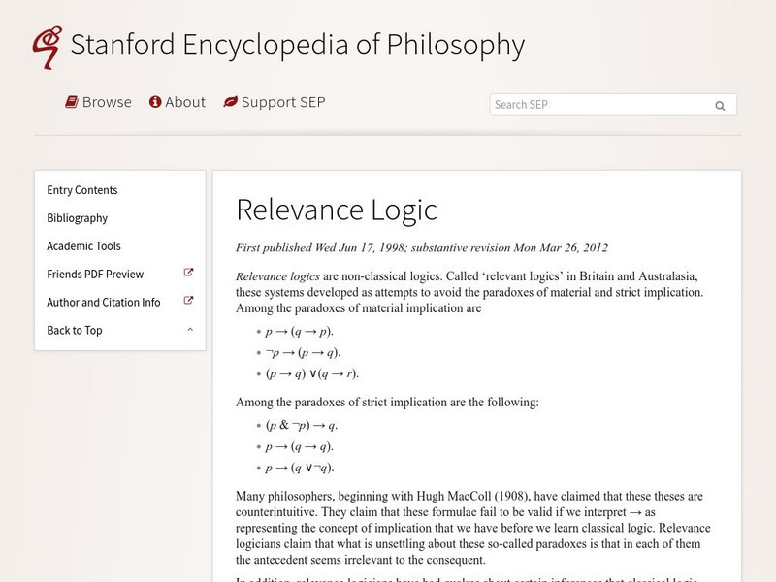Click Back to Top link

click(x=75, y=331)
